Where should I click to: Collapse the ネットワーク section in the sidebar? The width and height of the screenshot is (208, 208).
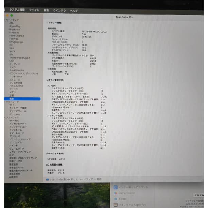coord(4,102)
